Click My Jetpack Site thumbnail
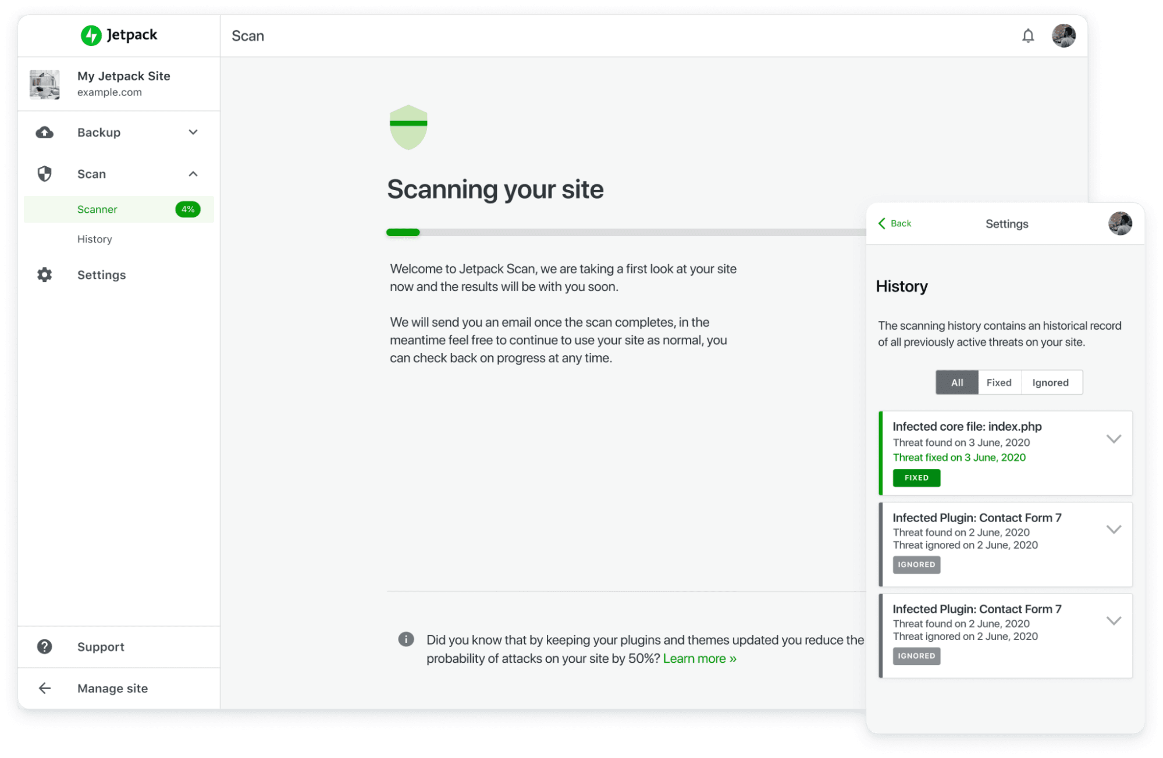 pyautogui.click(x=45, y=84)
